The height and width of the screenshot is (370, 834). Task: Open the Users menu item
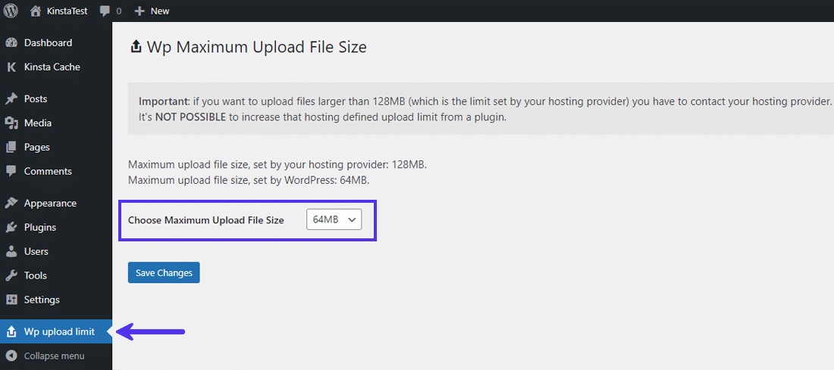click(36, 252)
